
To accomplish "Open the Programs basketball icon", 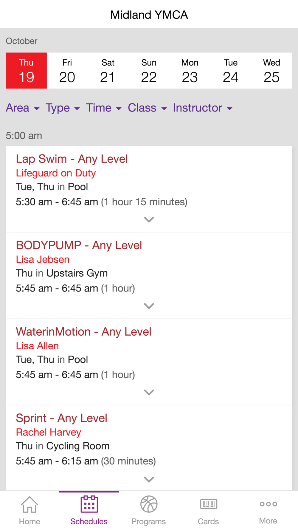I will pos(149,504).
